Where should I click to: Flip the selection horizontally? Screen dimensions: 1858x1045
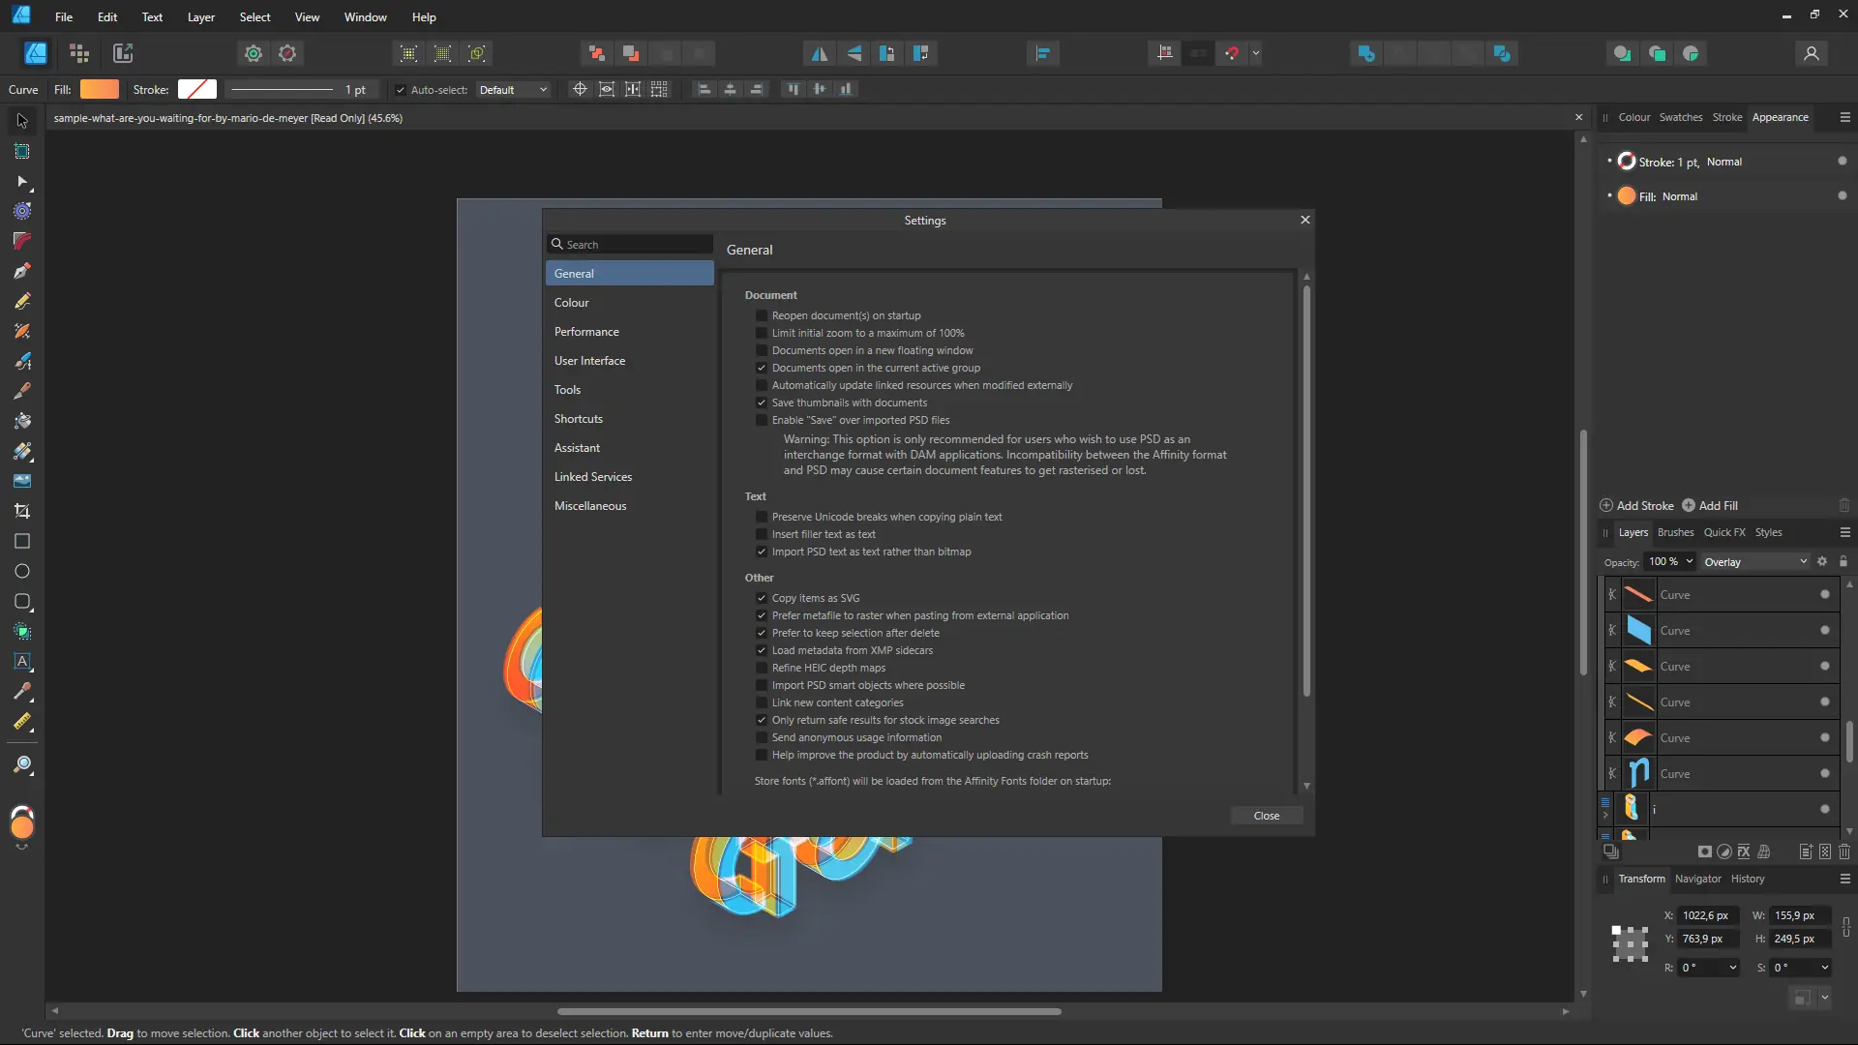(x=822, y=53)
